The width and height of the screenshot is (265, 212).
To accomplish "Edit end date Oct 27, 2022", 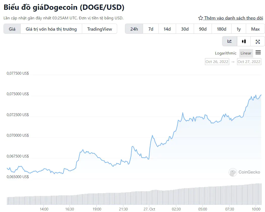I will coord(249,62).
